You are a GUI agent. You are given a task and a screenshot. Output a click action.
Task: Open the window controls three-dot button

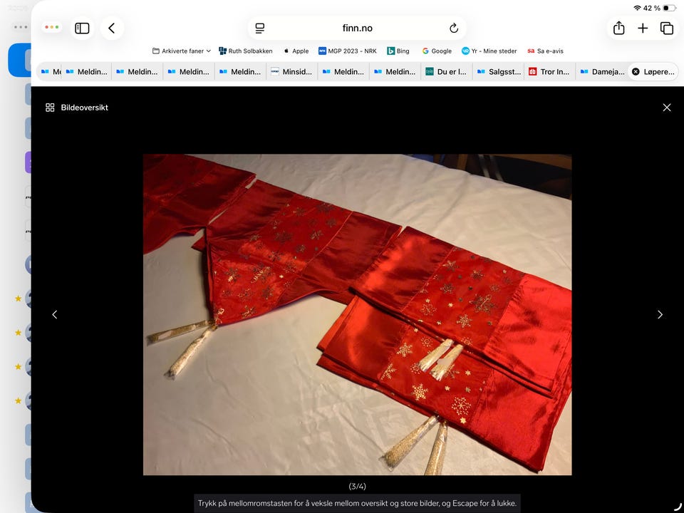click(x=51, y=27)
